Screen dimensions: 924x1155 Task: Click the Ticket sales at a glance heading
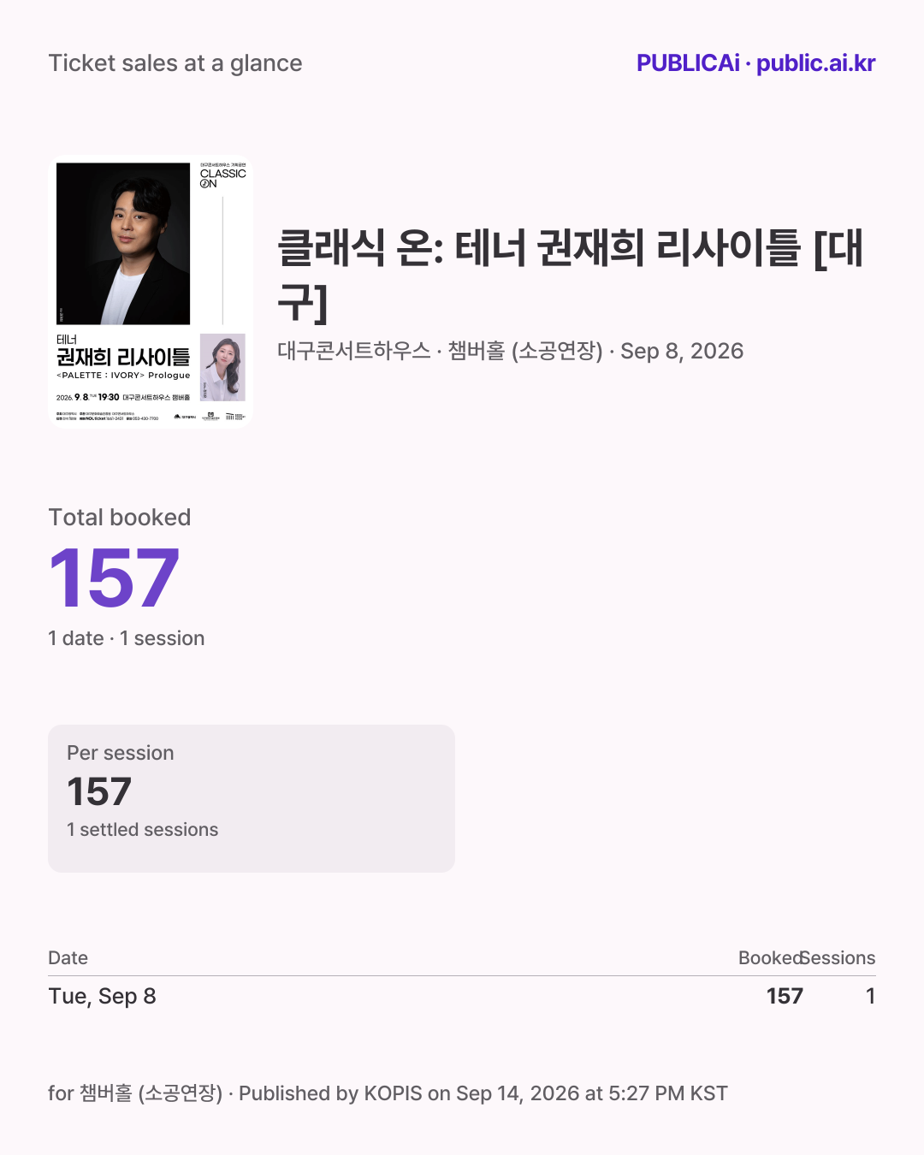click(x=175, y=63)
